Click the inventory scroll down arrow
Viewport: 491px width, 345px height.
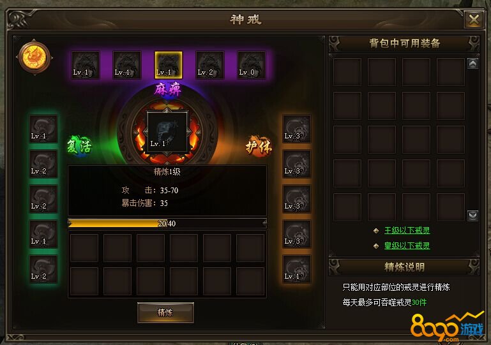(473, 215)
